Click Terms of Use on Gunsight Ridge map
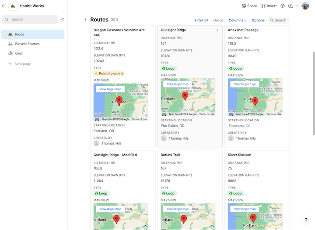 point(206,114)
